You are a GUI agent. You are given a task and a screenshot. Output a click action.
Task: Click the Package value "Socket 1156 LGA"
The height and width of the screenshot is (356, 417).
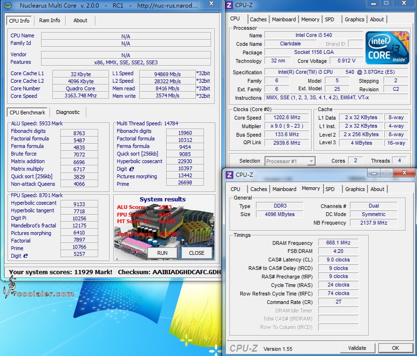click(314, 52)
